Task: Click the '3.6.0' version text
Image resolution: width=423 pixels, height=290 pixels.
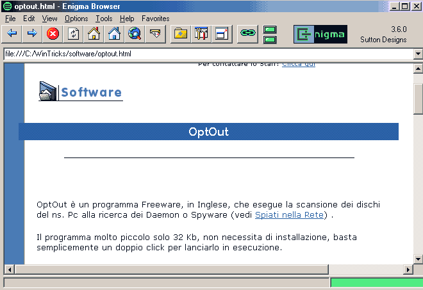Action: 399,29
